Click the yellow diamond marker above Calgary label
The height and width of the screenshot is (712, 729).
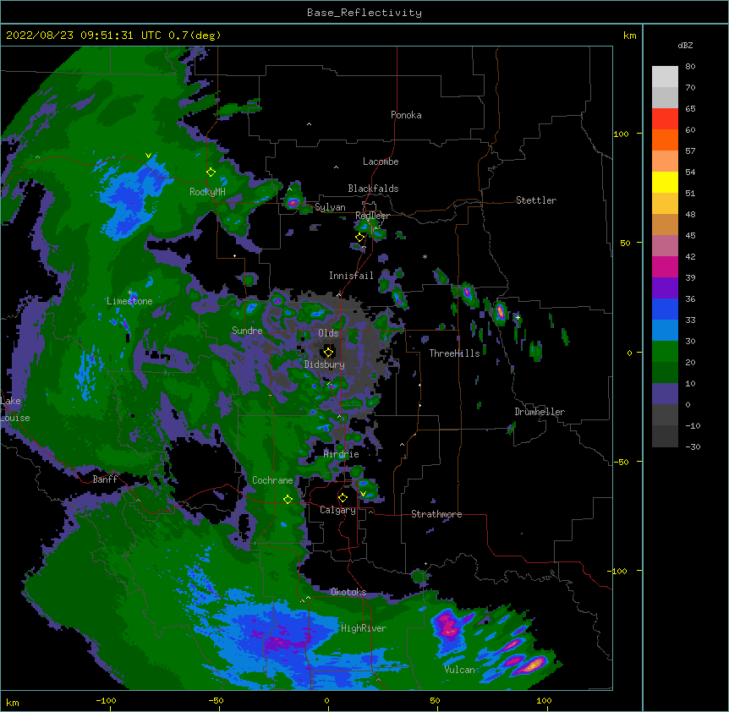[343, 498]
